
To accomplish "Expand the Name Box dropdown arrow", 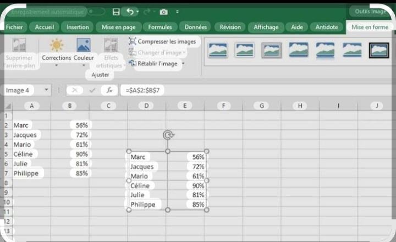I will (x=46, y=90).
